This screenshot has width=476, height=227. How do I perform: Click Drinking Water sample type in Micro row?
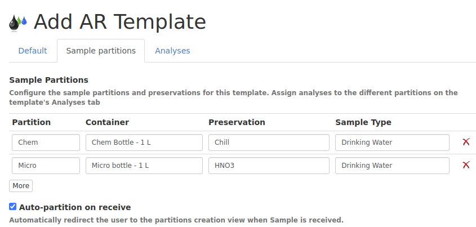(392, 166)
